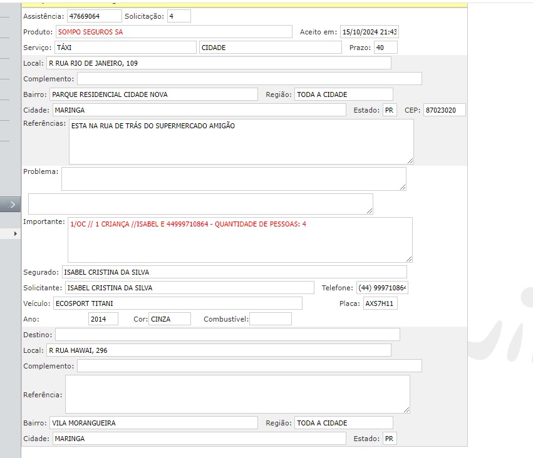Select the Solicitação field
This screenshot has width=533, height=458.
pos(179,16)
